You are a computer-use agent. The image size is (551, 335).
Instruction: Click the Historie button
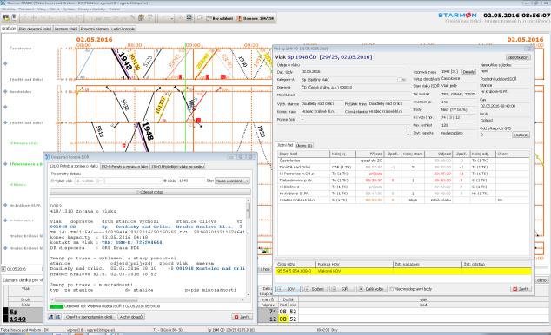pos(521,135)
